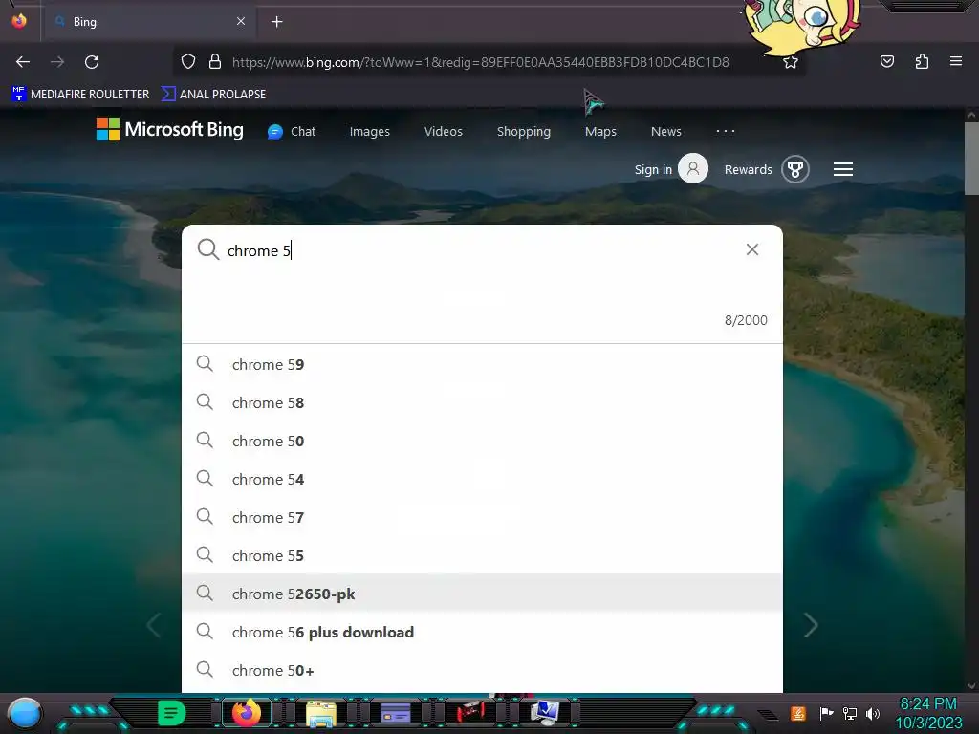Click the page vertical scrollbar thumb
Screen dimensions: 979x734
[971, 159]
